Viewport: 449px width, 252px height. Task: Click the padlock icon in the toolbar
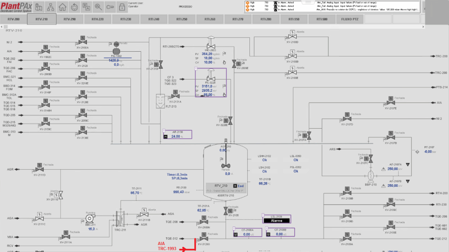point(122,7)
